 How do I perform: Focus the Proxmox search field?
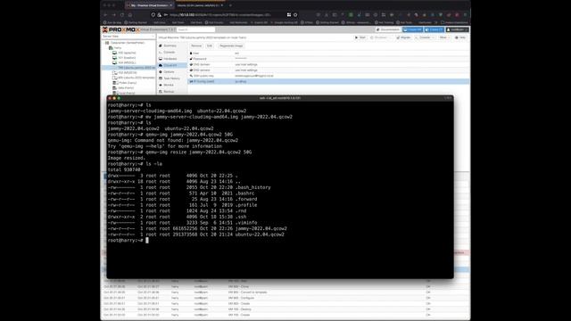(x=196, y=29)
